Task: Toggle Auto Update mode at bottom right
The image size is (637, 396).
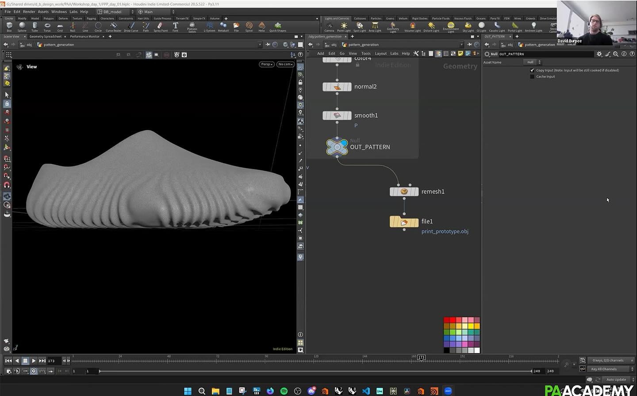Action: pyautogui.click(x=615, y=379)
